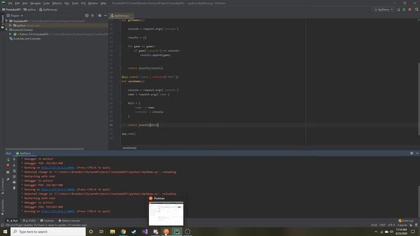420x236 pixels.
Task: Toggle soft-wrap in Run console
Action: tap(14, 171)
